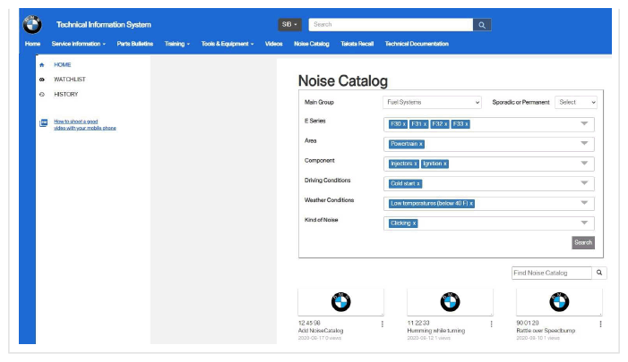The image size is (628, 362).
Task: Remove the F30 tag from E Series
Action: click(404, 124)
